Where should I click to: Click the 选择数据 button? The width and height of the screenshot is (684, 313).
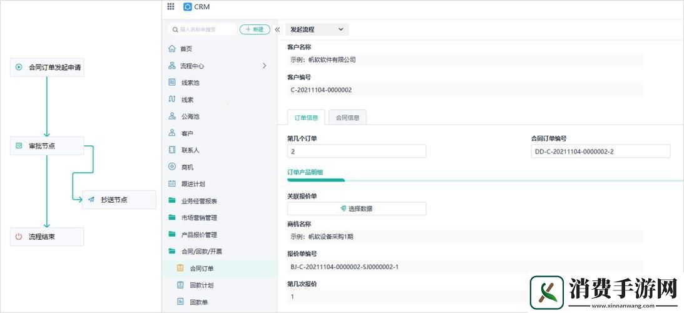click(x=357, y=208)
